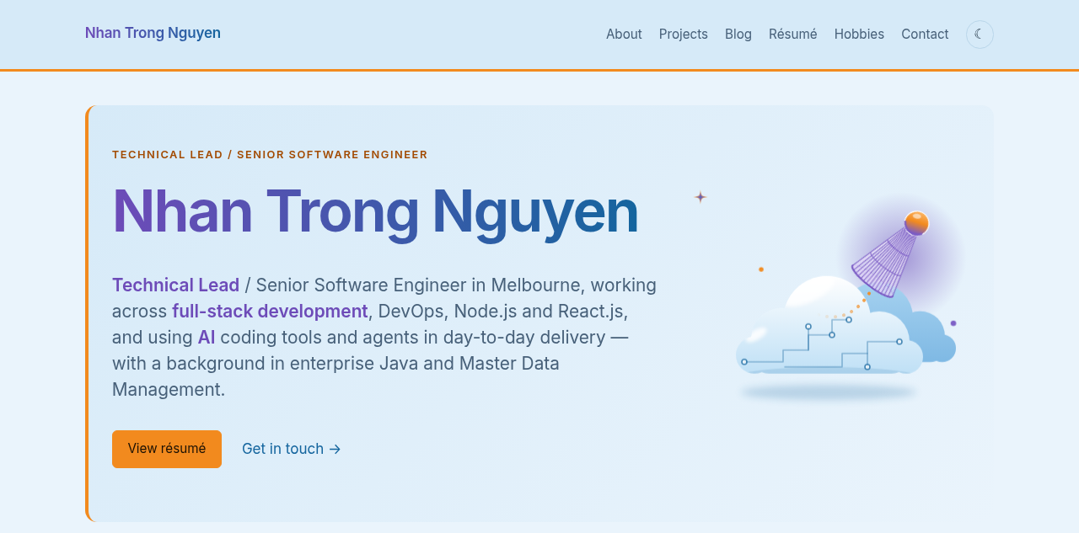Screen dimensions: 1079x533
Task: Click the highlighted 'AI' word in the paragraph
Action: point(207,338)
